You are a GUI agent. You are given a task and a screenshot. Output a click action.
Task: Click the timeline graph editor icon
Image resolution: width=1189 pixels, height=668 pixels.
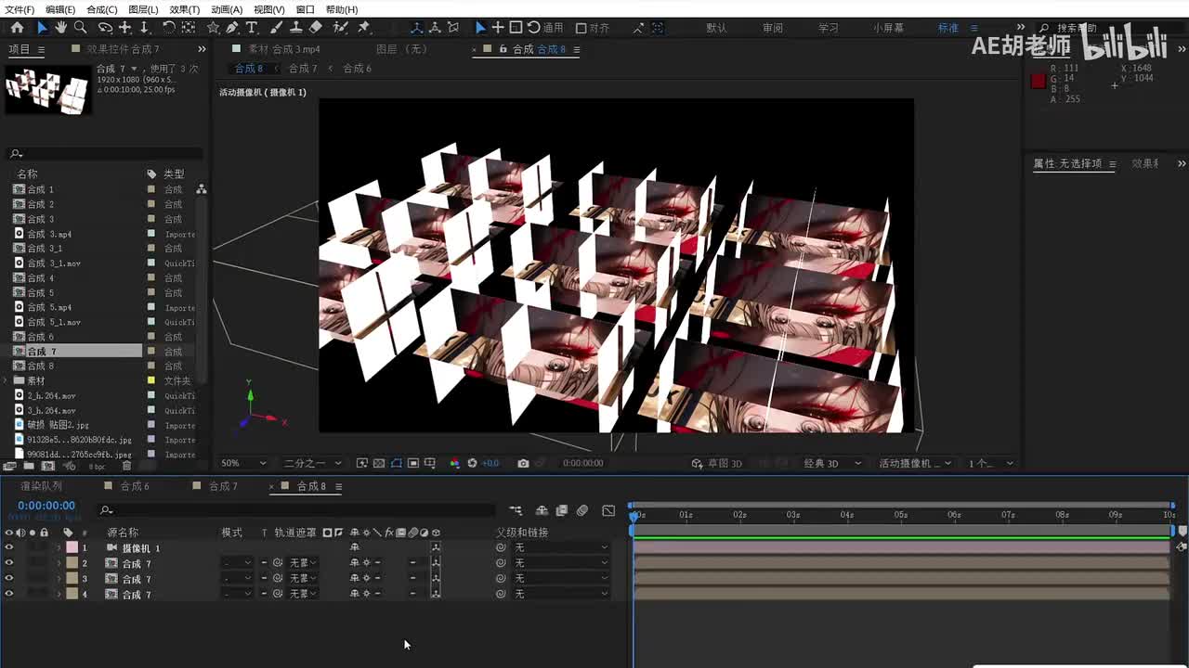608,510
